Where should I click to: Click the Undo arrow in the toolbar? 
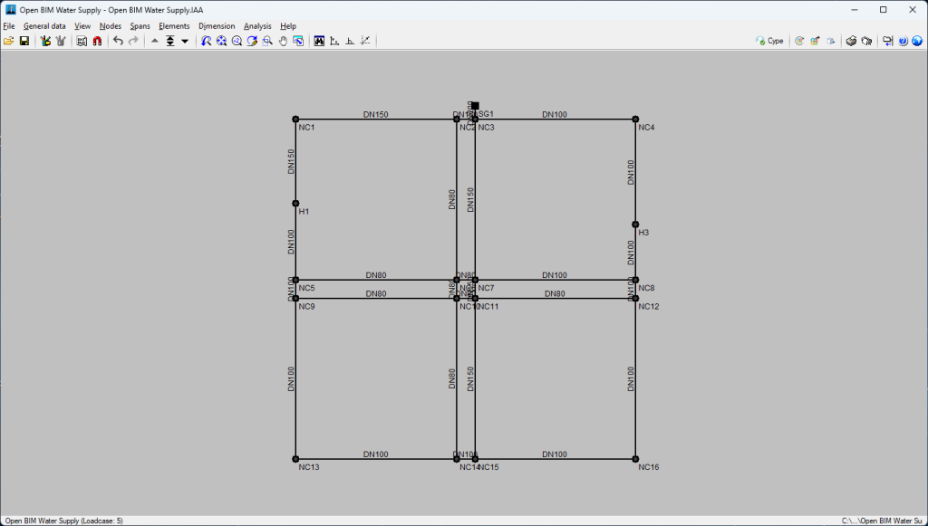point(118,41)
